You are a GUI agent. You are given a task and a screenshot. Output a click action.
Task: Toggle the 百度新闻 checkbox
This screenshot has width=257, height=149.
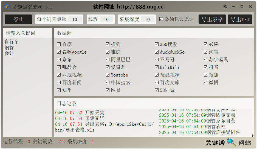(59, 82)
